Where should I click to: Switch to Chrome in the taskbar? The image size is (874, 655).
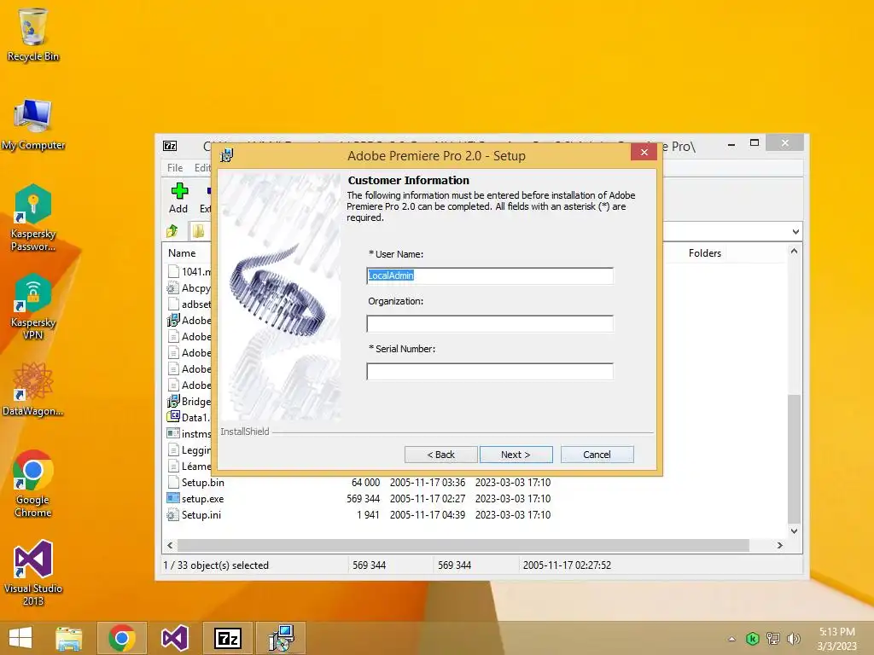coord(122,638)
